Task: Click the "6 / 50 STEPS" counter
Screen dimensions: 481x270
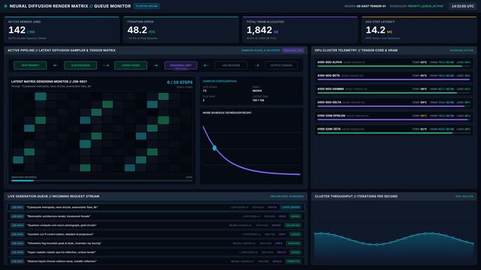Action: click(x=180, y=82)
